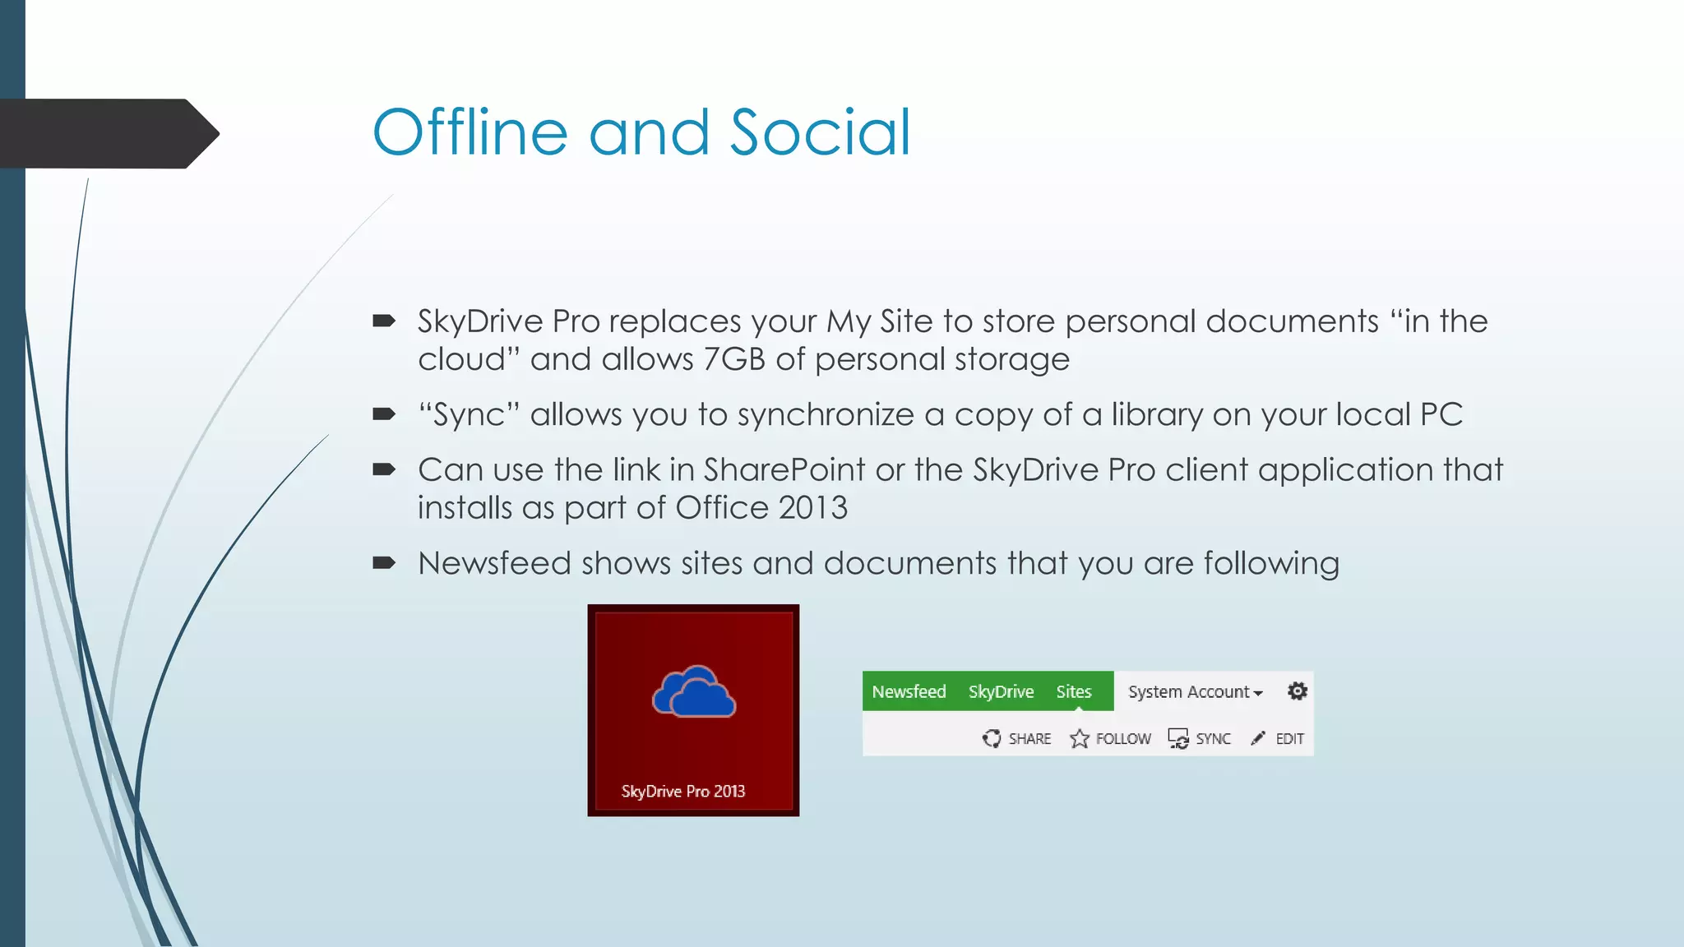Screen dimensions: 1684x947
Task: Click the EDIT label
Action: click(1289, 739)
